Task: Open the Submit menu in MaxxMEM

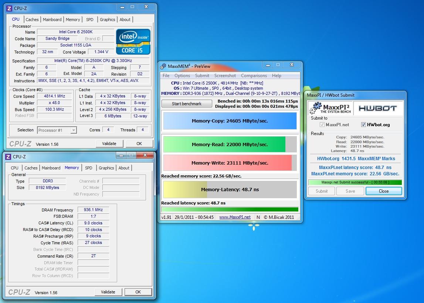Action: (x=202, y=76)
